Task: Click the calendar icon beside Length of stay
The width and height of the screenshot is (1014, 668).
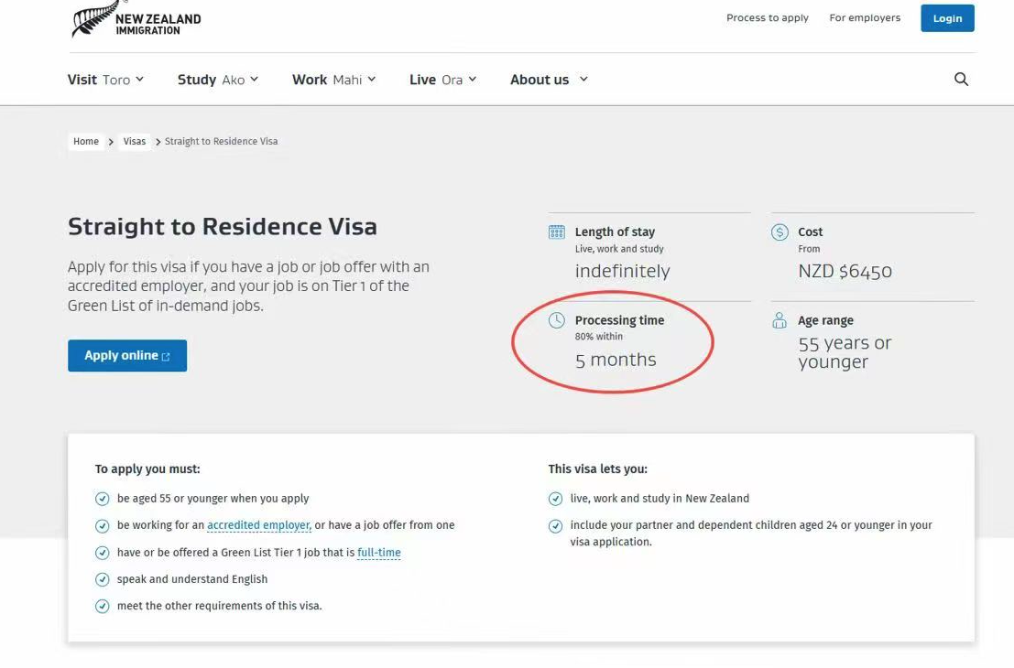Action: click(556, 232)
